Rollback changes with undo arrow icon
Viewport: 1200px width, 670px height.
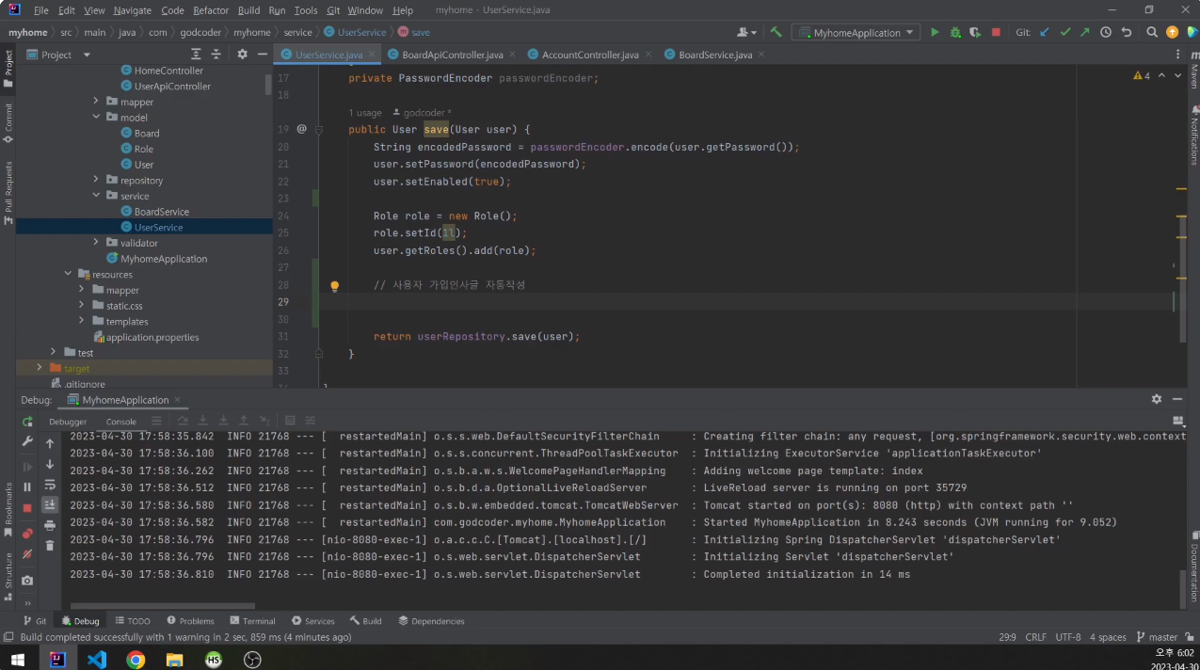tap(1127, 32)
